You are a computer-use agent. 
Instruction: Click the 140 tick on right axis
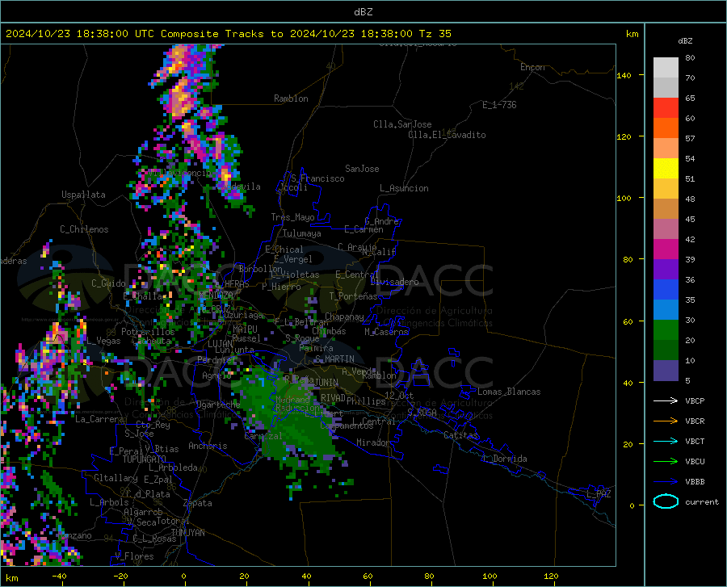click(624, 75)
